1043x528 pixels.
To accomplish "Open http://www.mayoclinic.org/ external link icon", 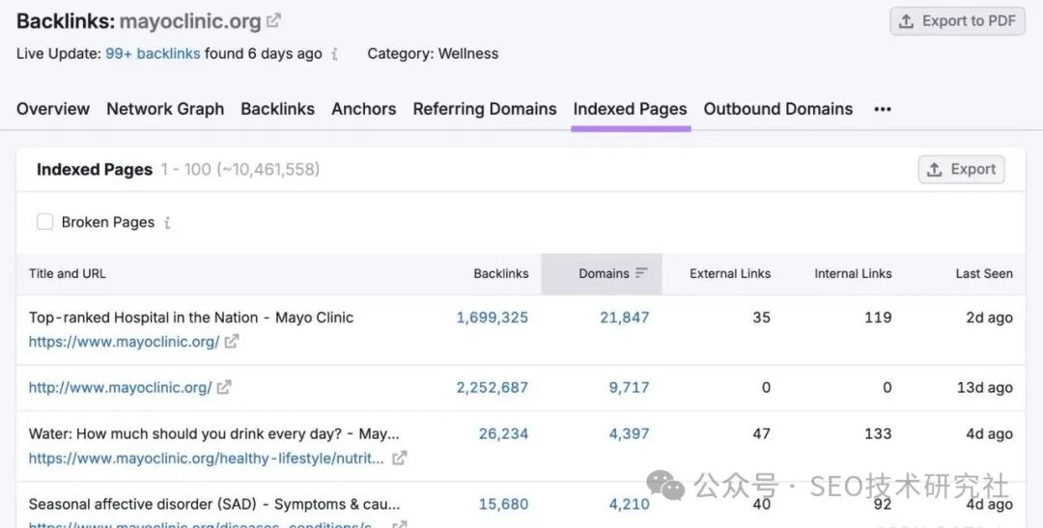I will 224,387.
